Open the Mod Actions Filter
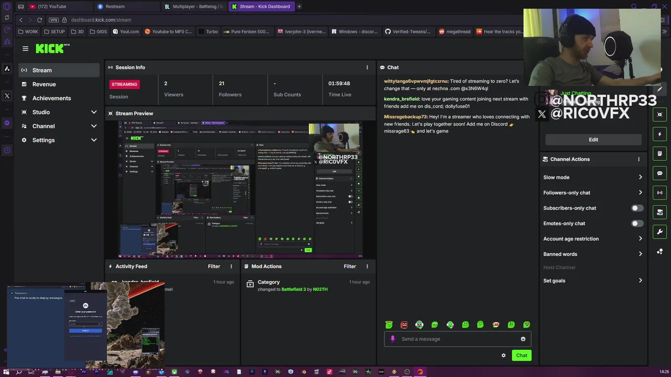The height and width of the screenshot is (377, 671). [350, 266]
